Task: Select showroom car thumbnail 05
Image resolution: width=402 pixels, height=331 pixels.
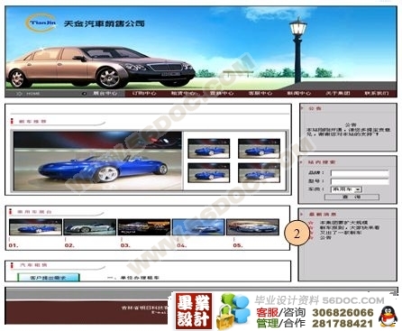Action: pyautogui.click(x=252, y=227)
